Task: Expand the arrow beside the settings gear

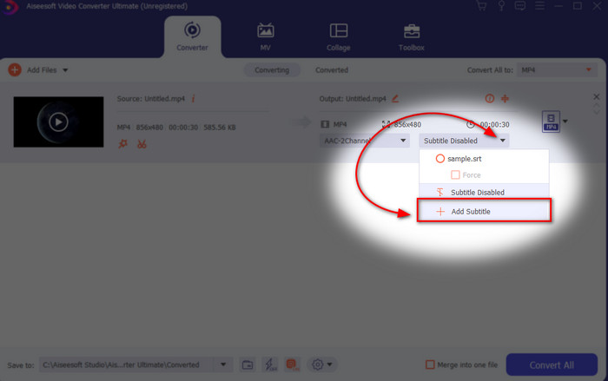Action: (329, 365)
